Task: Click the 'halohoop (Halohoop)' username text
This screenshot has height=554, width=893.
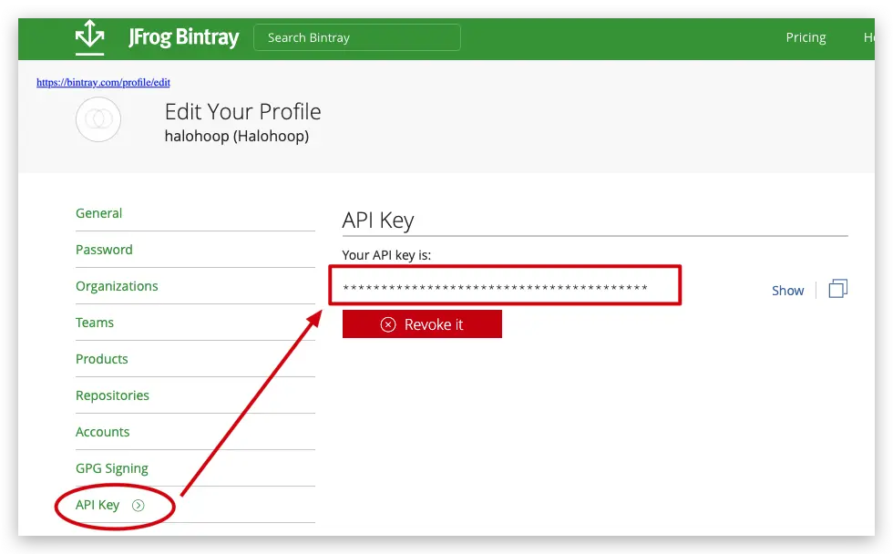Action: click(236, 136)
